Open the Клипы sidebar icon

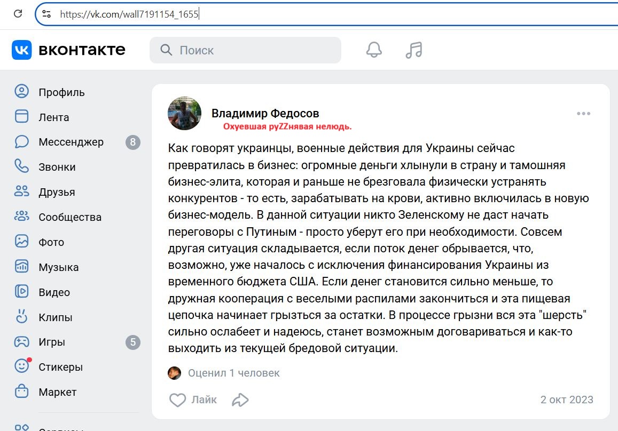(x=21, y=317)
